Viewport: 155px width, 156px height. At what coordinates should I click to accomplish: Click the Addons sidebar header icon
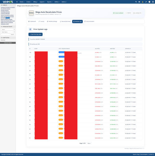click(2, 5)
